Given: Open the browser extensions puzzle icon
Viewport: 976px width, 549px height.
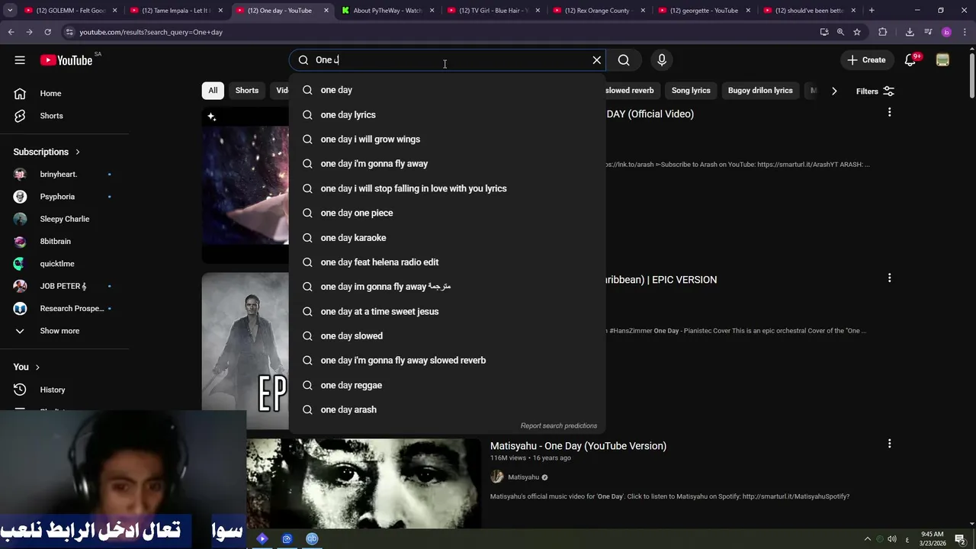Looking at the screenshot, I should (883, 32).
